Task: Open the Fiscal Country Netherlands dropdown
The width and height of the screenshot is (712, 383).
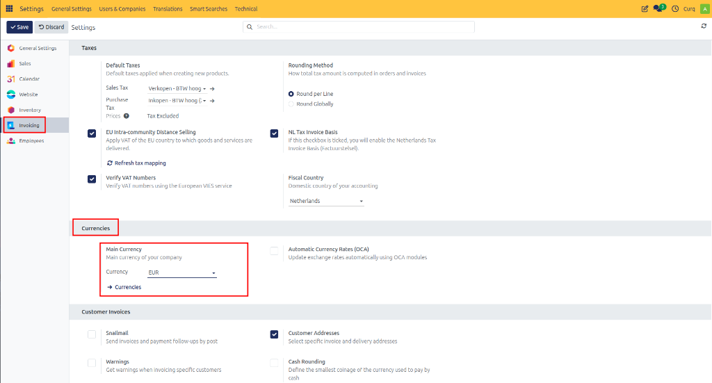Action: 326,201
